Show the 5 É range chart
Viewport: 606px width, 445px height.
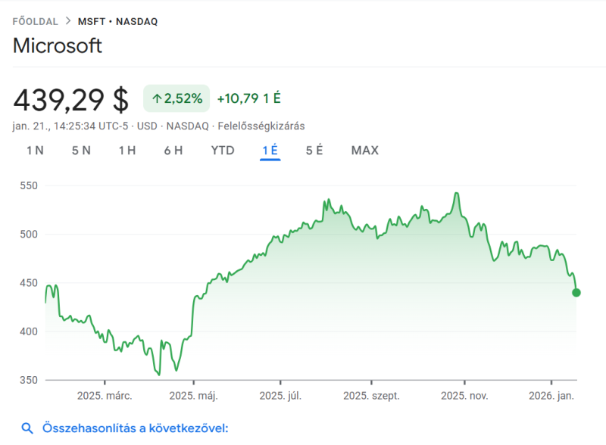coord(314,150)
